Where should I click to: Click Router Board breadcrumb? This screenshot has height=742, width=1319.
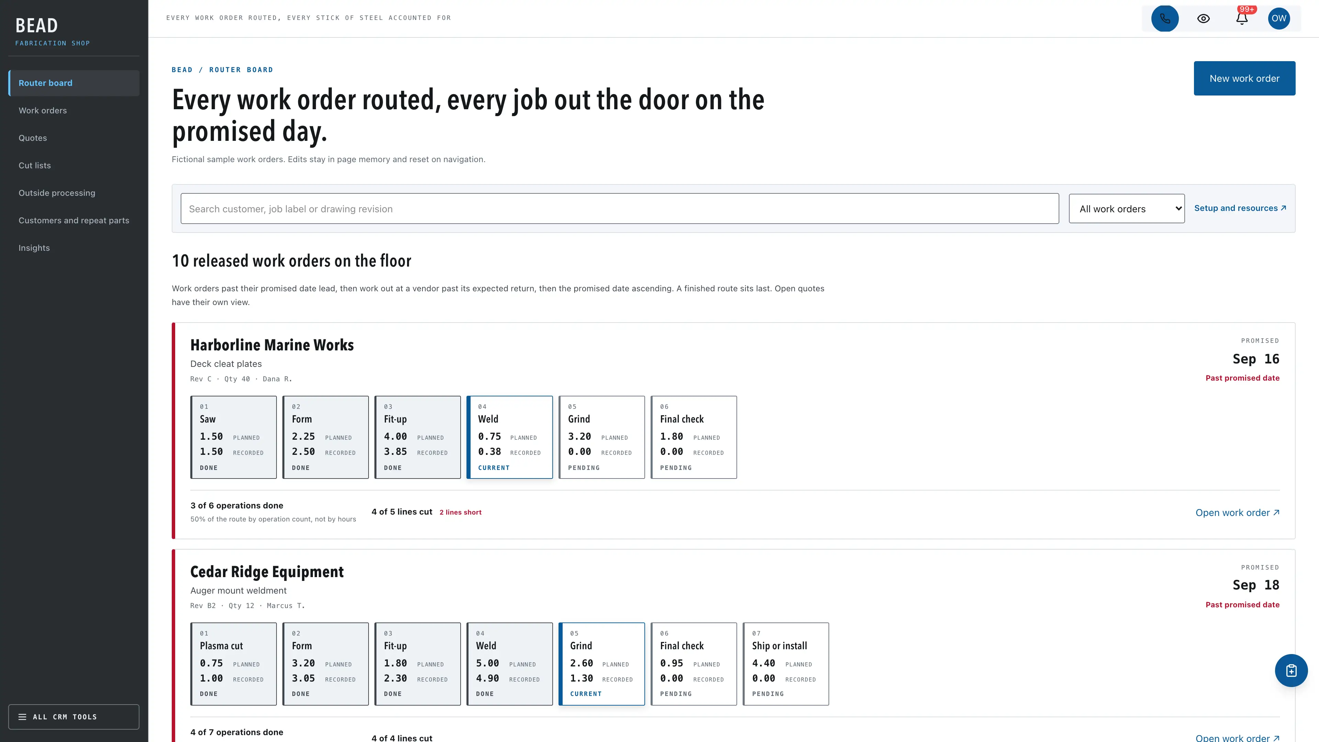coord(241,70)
